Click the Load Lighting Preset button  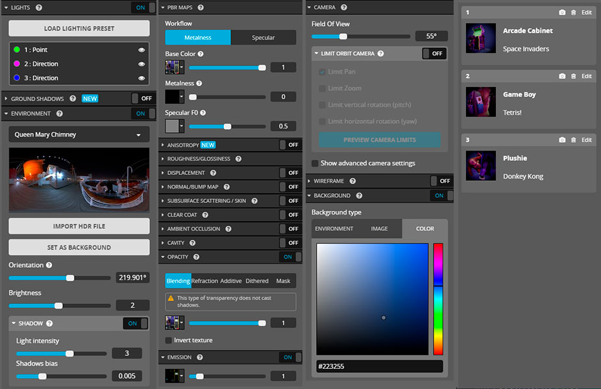(79, 29)
